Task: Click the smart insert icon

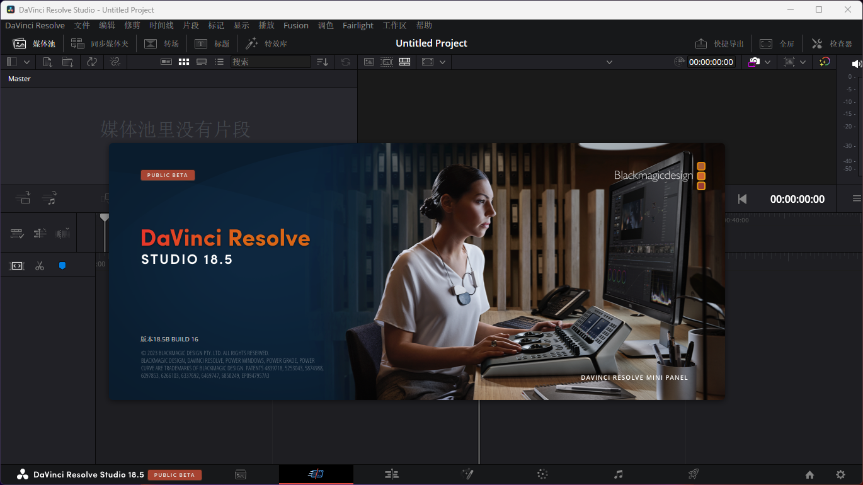Action: click(x=23, y=198)
